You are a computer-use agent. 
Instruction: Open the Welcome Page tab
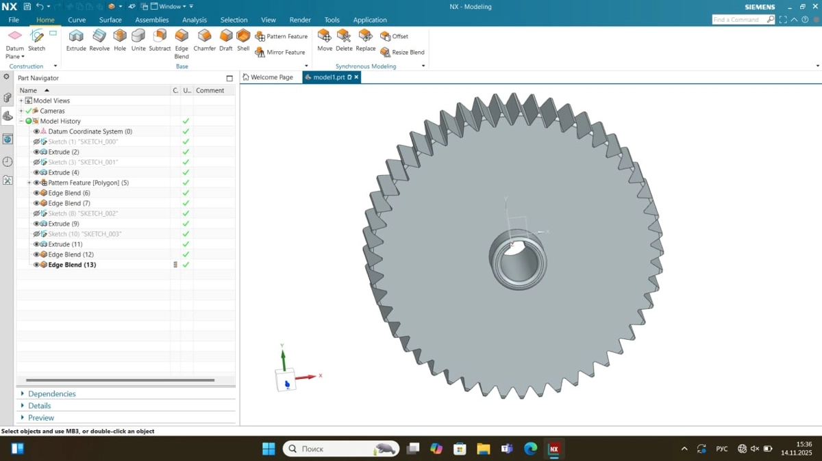point(271,77)
